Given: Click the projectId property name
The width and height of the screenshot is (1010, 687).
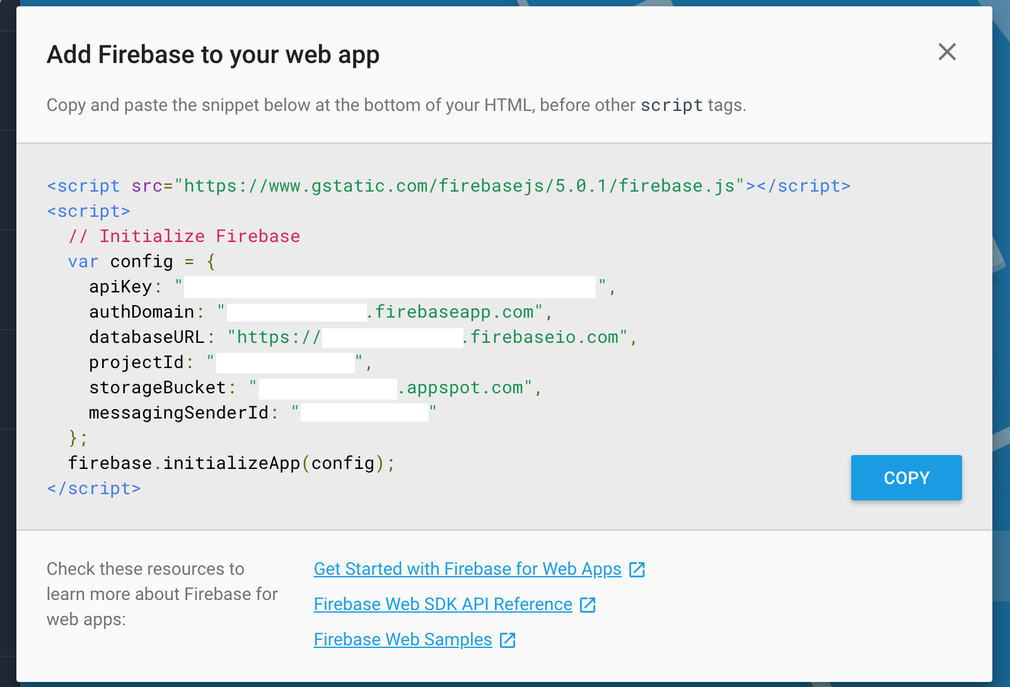Looking at the screenshot, I should [x=136, y=362].
